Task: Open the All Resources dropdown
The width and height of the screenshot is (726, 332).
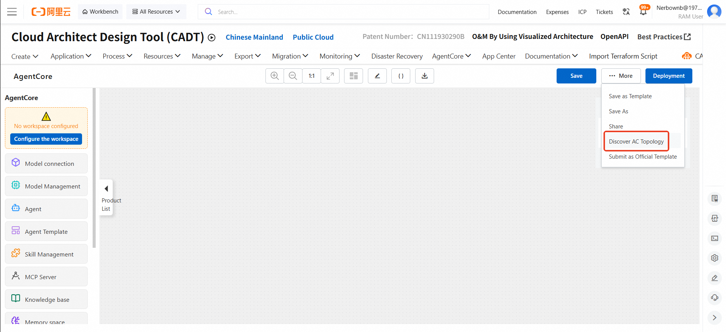Action: pos(156,12)
